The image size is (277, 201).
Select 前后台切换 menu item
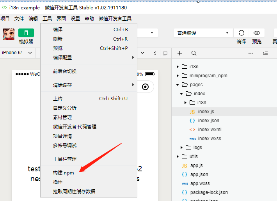click(89, 71)
